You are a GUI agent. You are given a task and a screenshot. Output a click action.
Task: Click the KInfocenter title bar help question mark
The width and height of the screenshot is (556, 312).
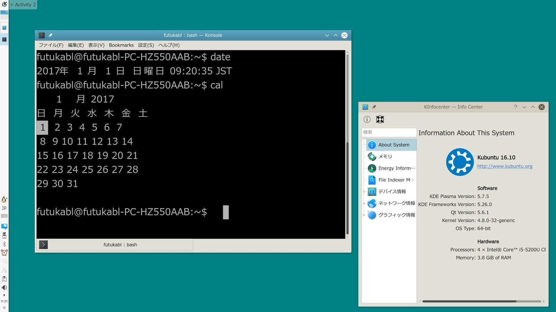tap(515, 107)
